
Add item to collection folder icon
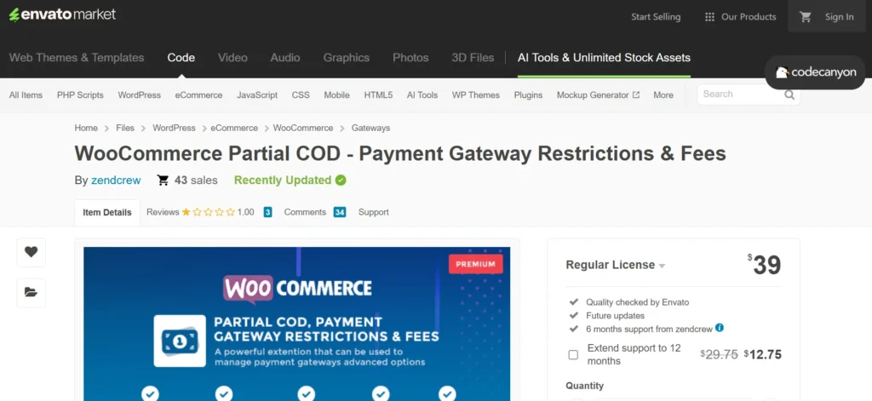(32, 292)
